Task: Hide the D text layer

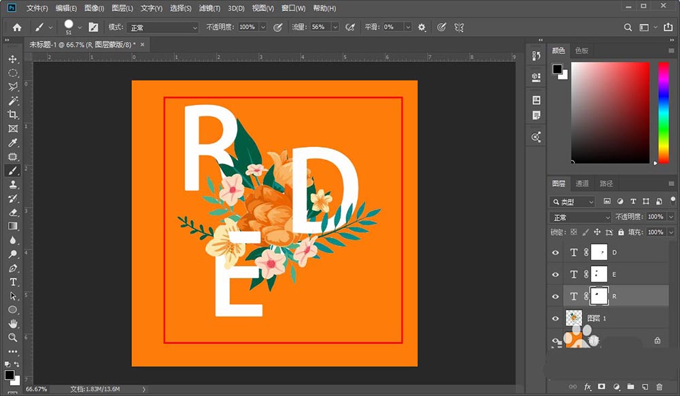Action: pos(556,252)
